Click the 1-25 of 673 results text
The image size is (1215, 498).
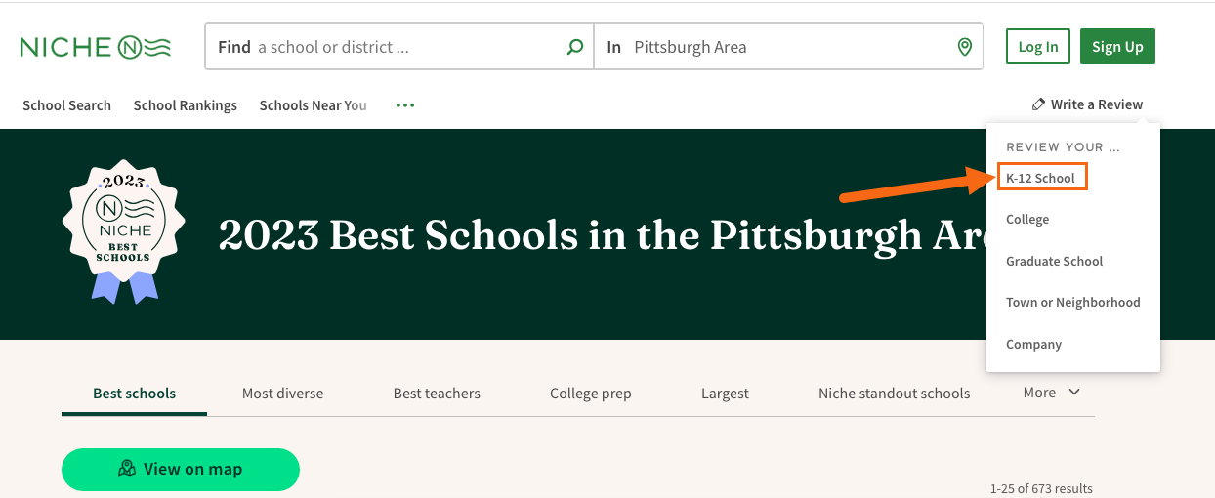pos(1041,488)
